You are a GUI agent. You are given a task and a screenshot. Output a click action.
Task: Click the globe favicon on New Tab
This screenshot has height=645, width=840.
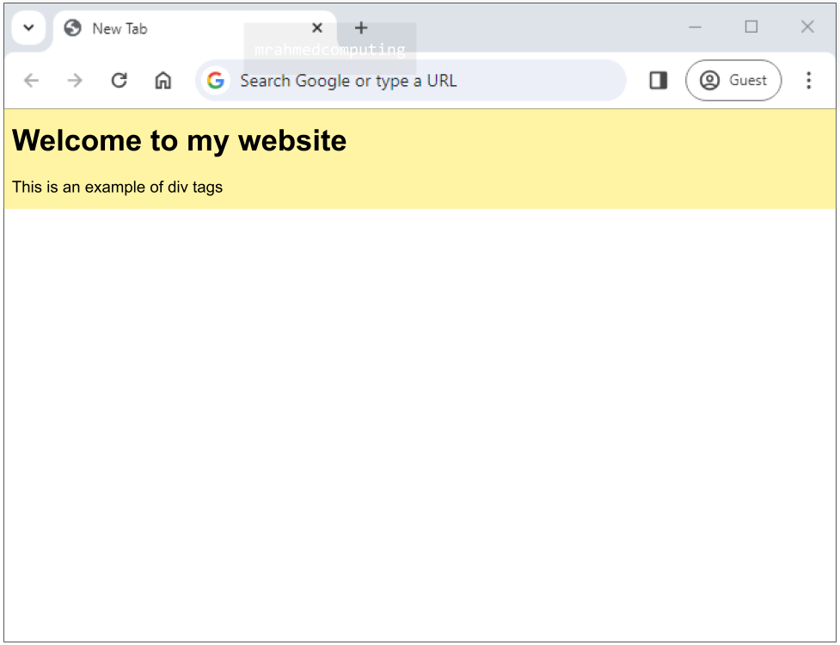(x=72, y=28)
